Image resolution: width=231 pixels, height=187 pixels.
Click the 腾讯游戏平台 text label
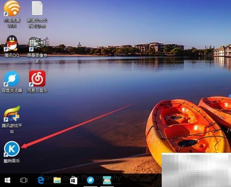click(x=12, y=128)
